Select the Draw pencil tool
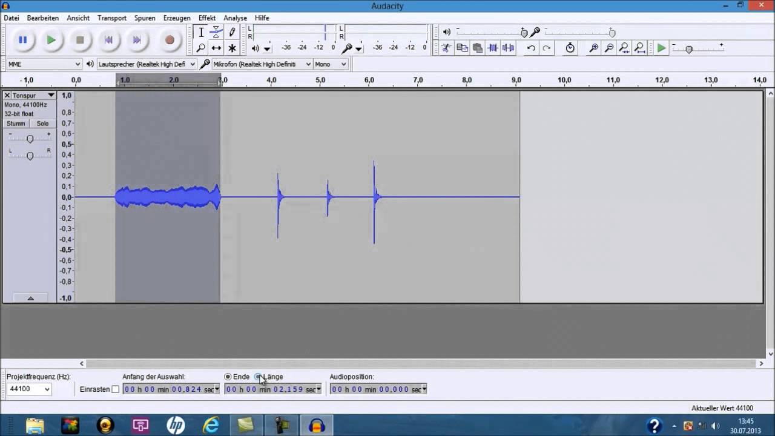 pyautogui.click(x=232, y=32)
